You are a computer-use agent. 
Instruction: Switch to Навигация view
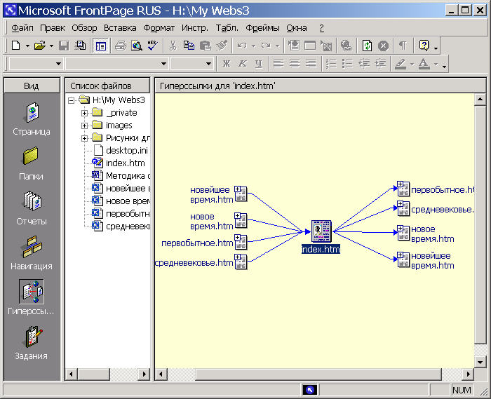click(x=32, y=253)
